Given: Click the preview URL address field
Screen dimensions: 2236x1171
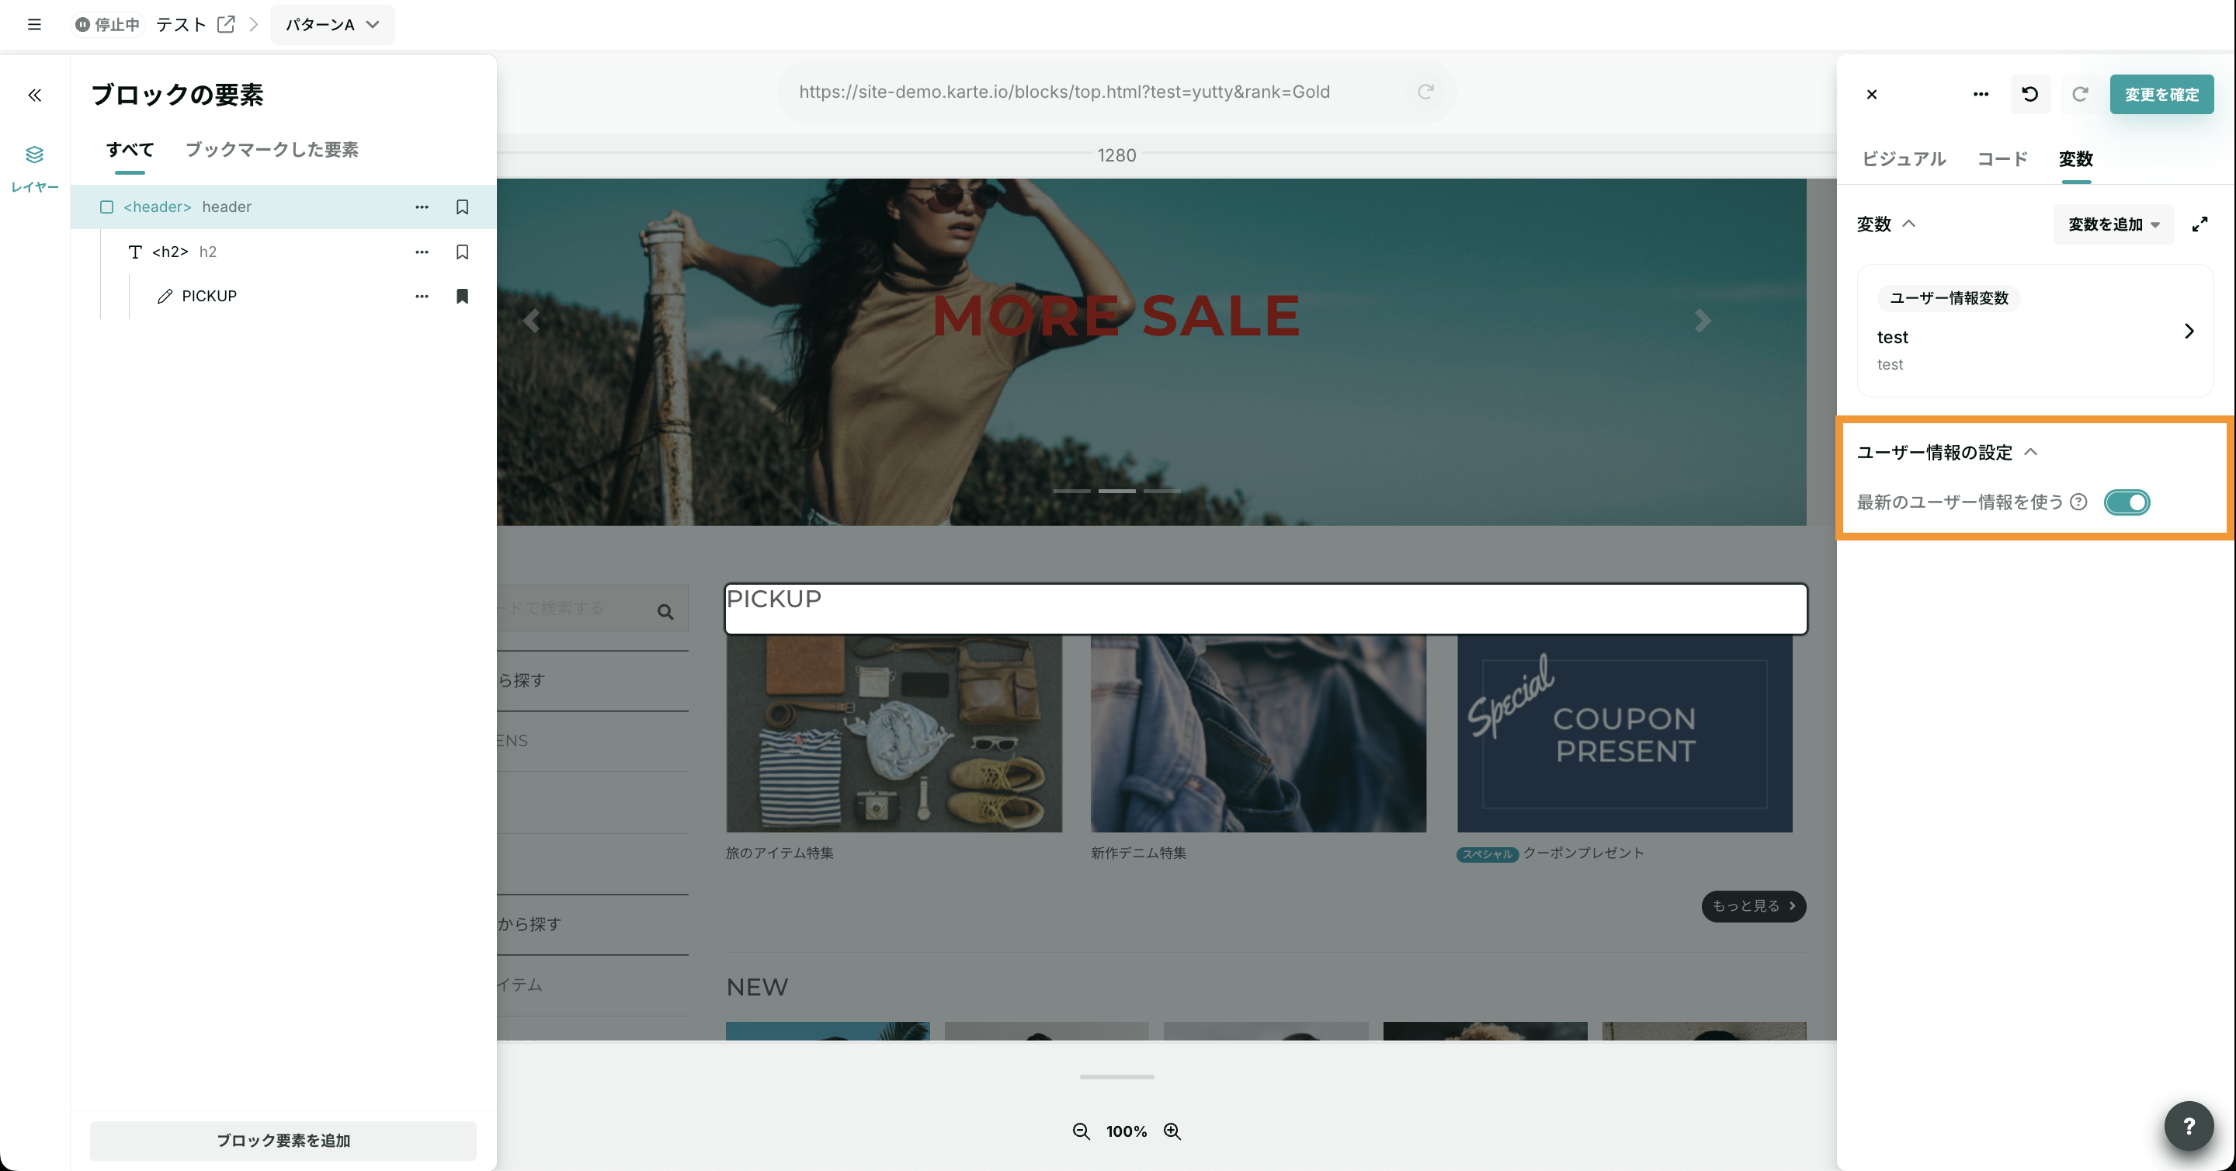Looking at the screenshot, I should (1064, 92).
